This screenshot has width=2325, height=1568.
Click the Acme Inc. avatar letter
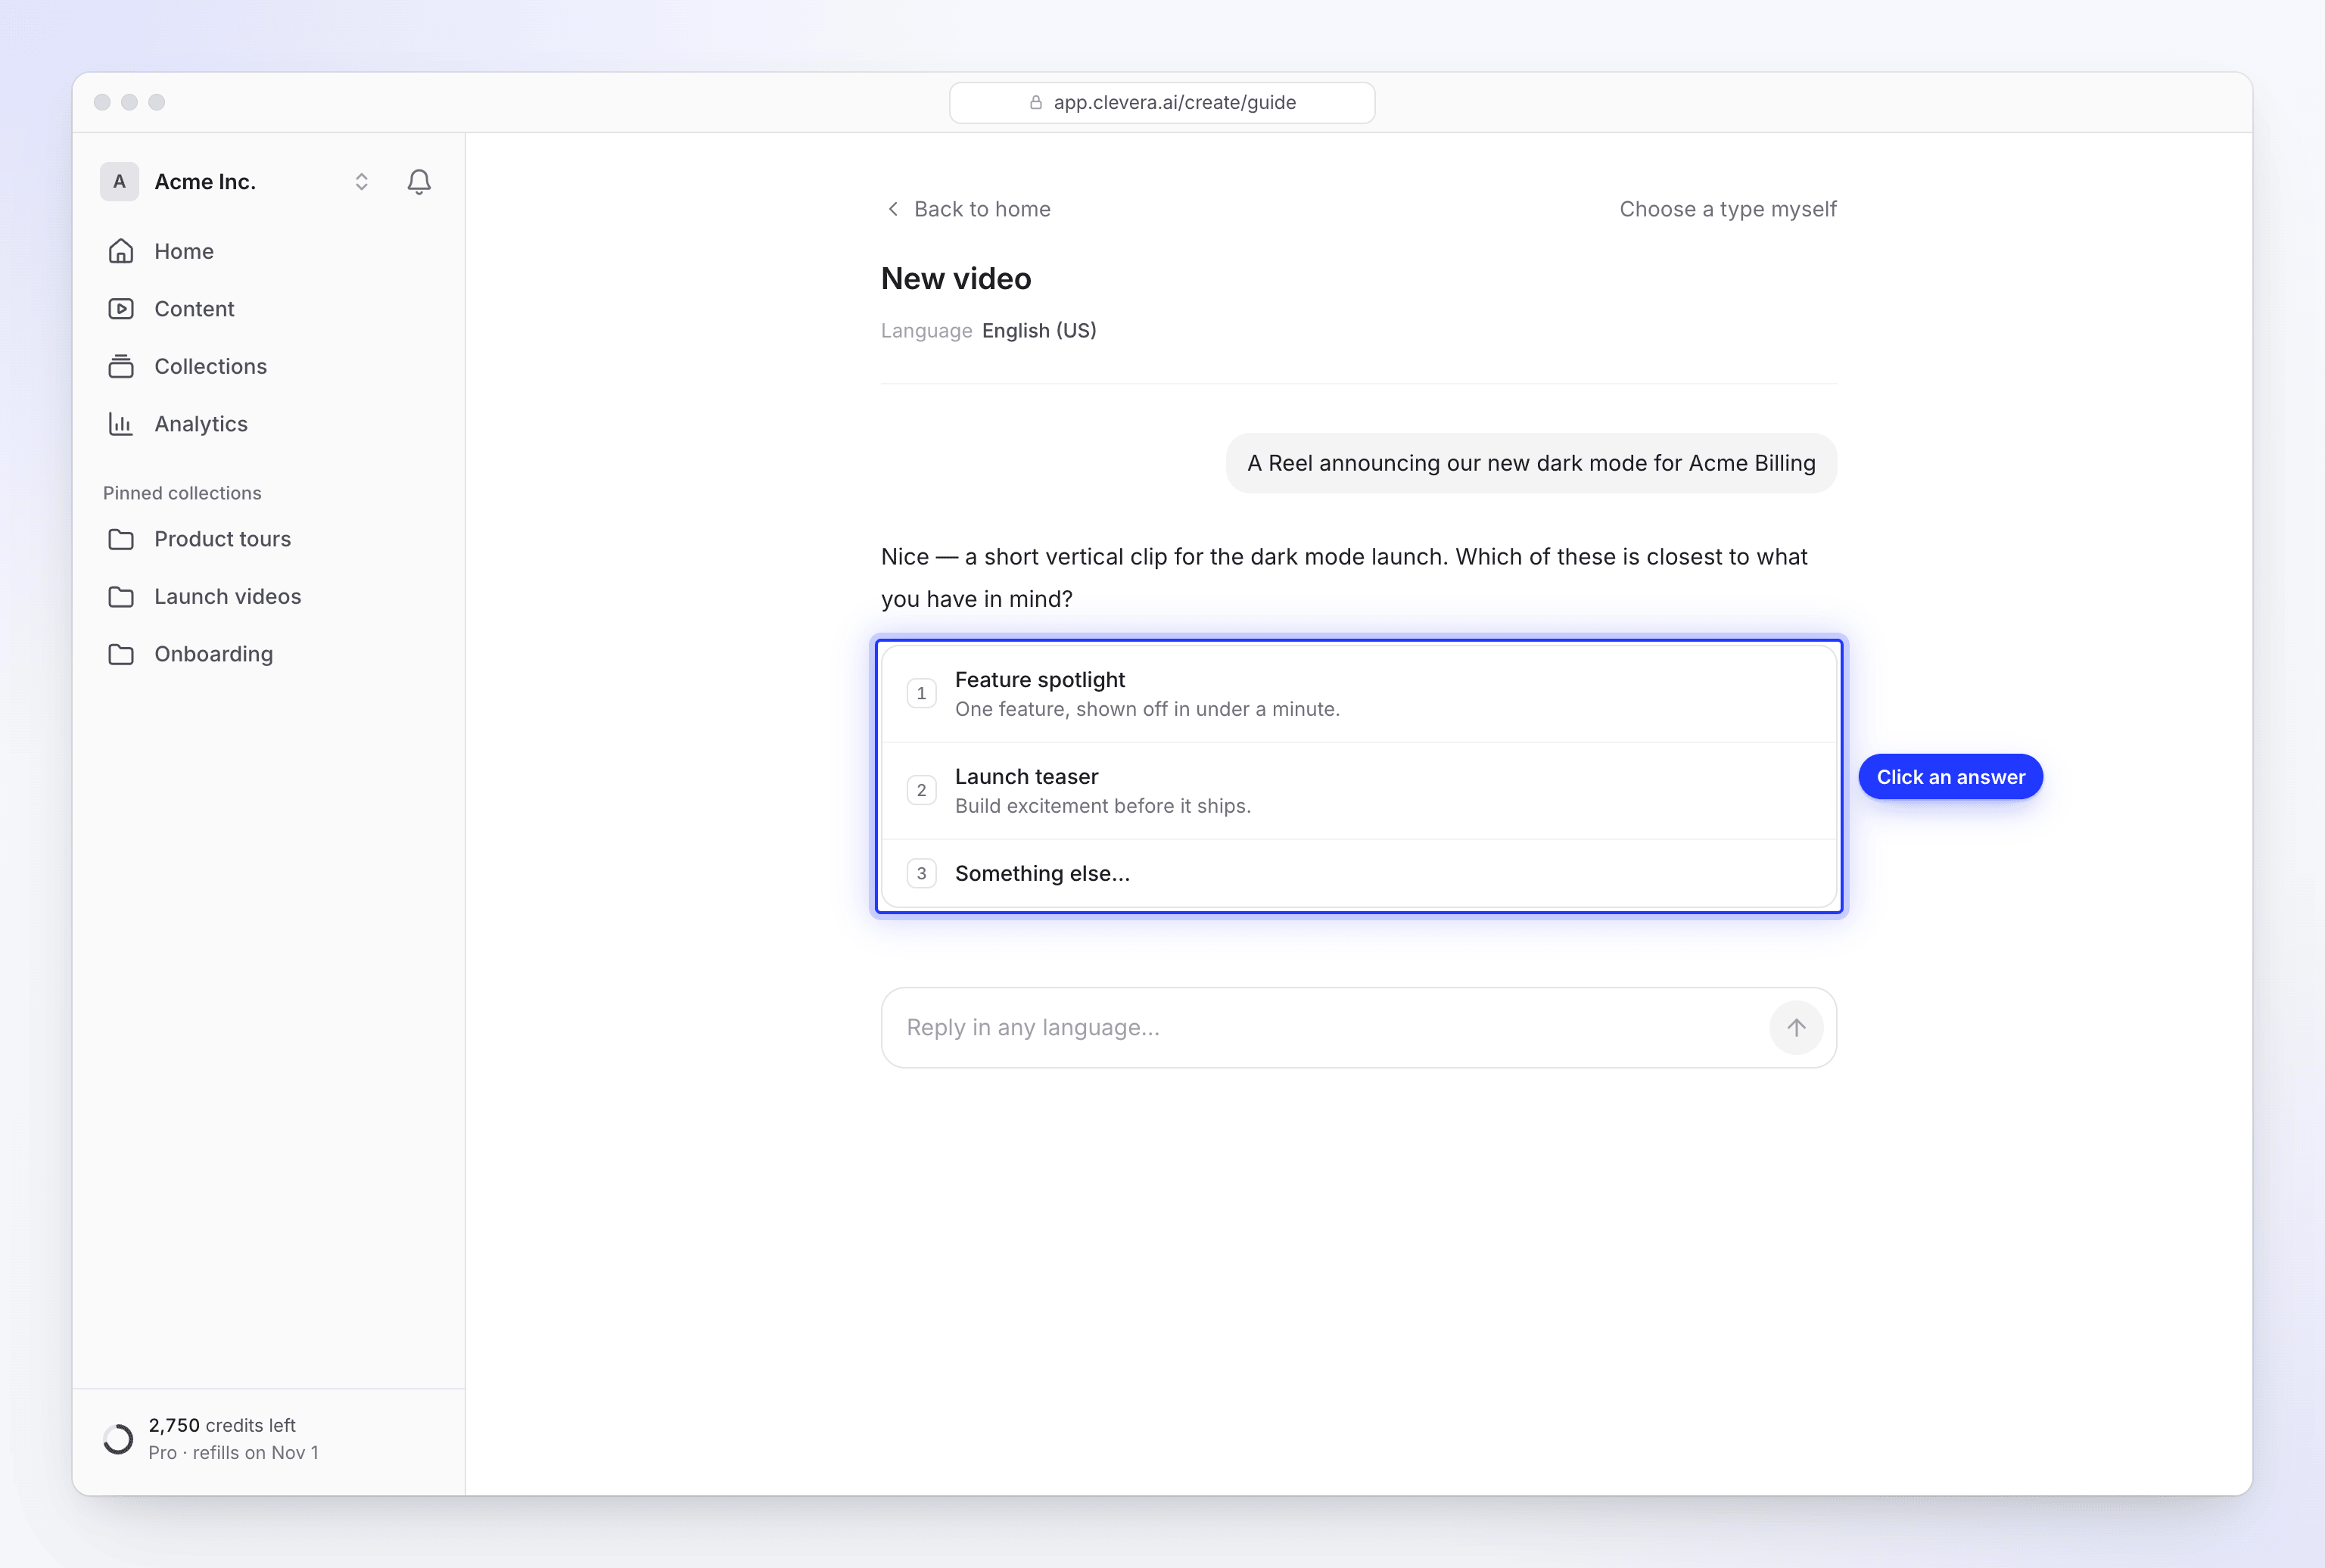click(x=119, y=181)
